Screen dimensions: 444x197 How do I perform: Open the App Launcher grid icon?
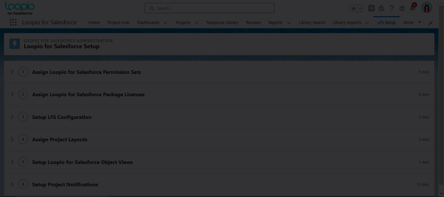[13, 22]
